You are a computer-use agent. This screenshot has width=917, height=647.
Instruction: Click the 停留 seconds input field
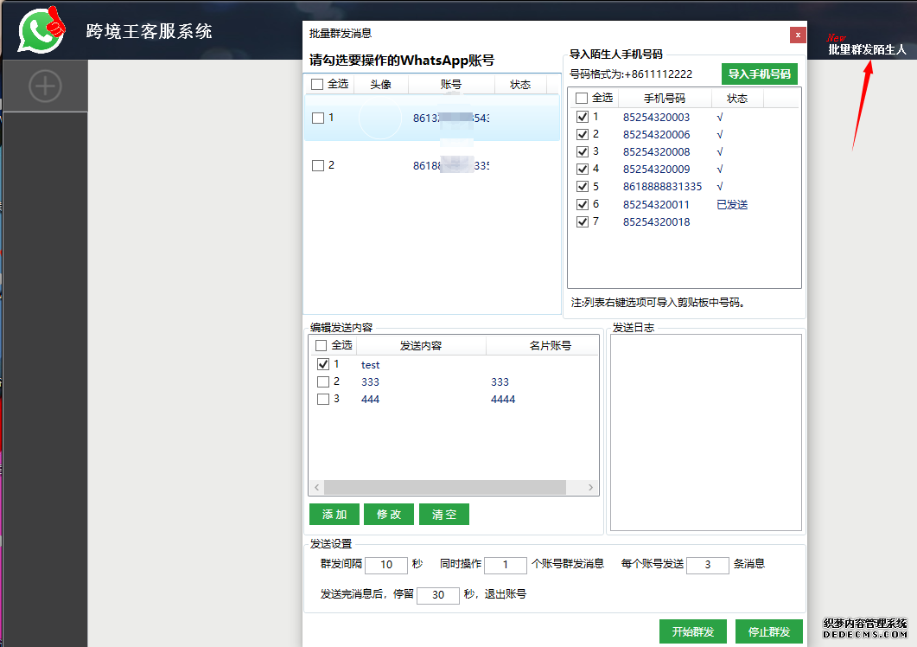point(437,595)
